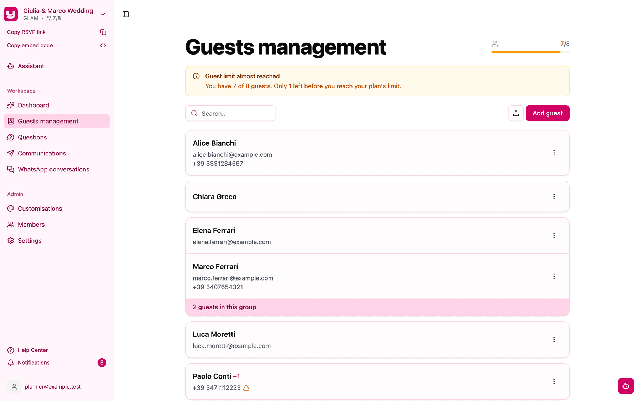Open the planner@example.test account menu
641x401 pixels.
57,387
